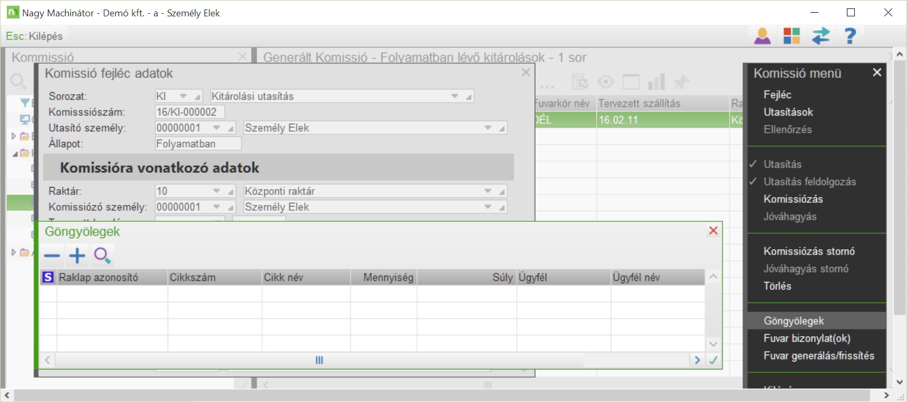Viewport: 907px width, 402px height.
Task: Open Komissiózó személy code dropdown
Action: [x=216, y=207]
